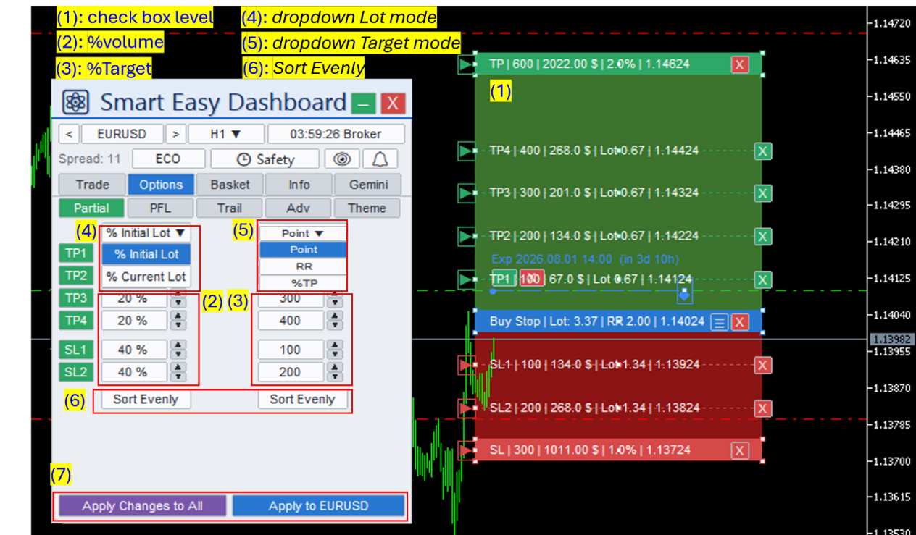Click the arrow marker left of TP3 line
The height and width of the screenshot is (535, 916).
(x=465, y=193)
